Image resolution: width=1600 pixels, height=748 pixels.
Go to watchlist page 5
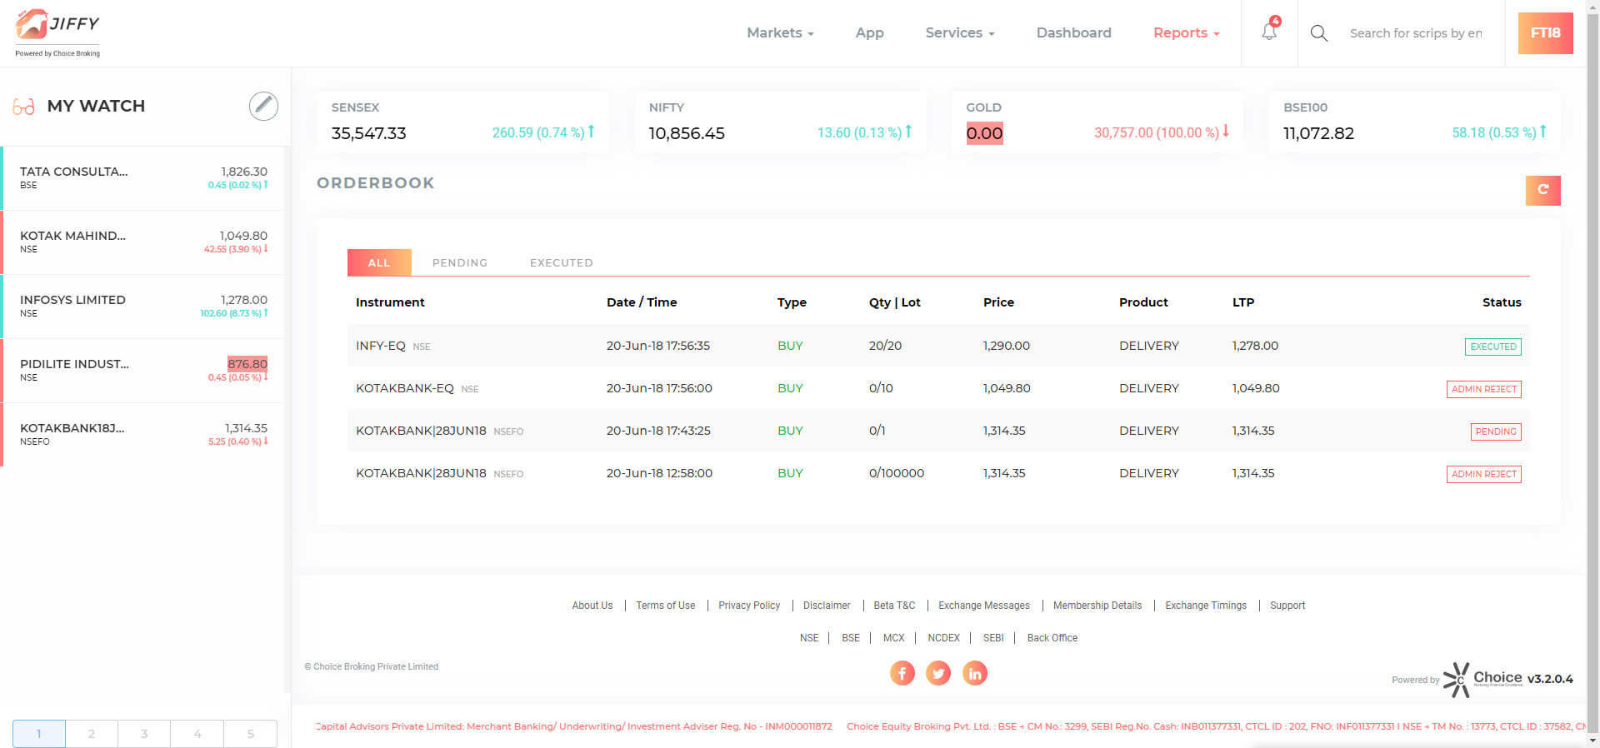coord(251,734)
